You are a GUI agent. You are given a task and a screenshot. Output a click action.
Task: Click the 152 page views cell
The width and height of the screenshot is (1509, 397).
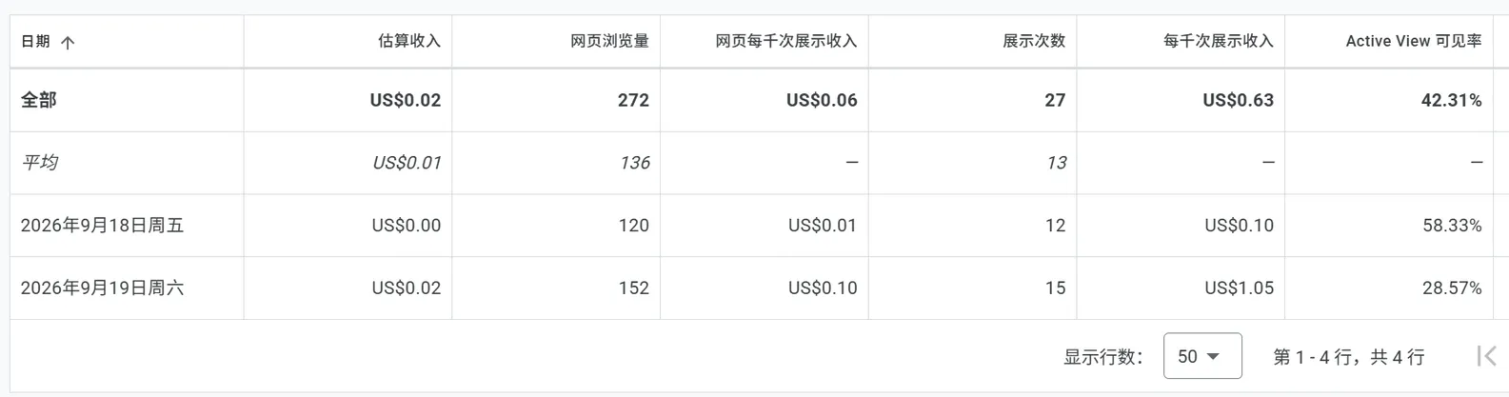[633, 288]
